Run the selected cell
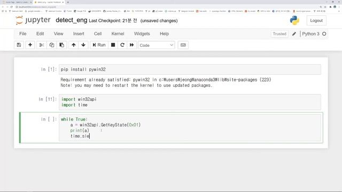 tap(99, 45)
